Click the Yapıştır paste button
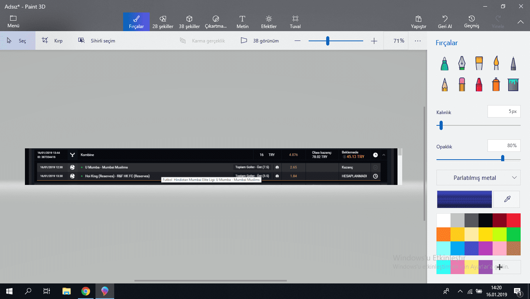Viewport: 530px width, 299px height. 419,22
